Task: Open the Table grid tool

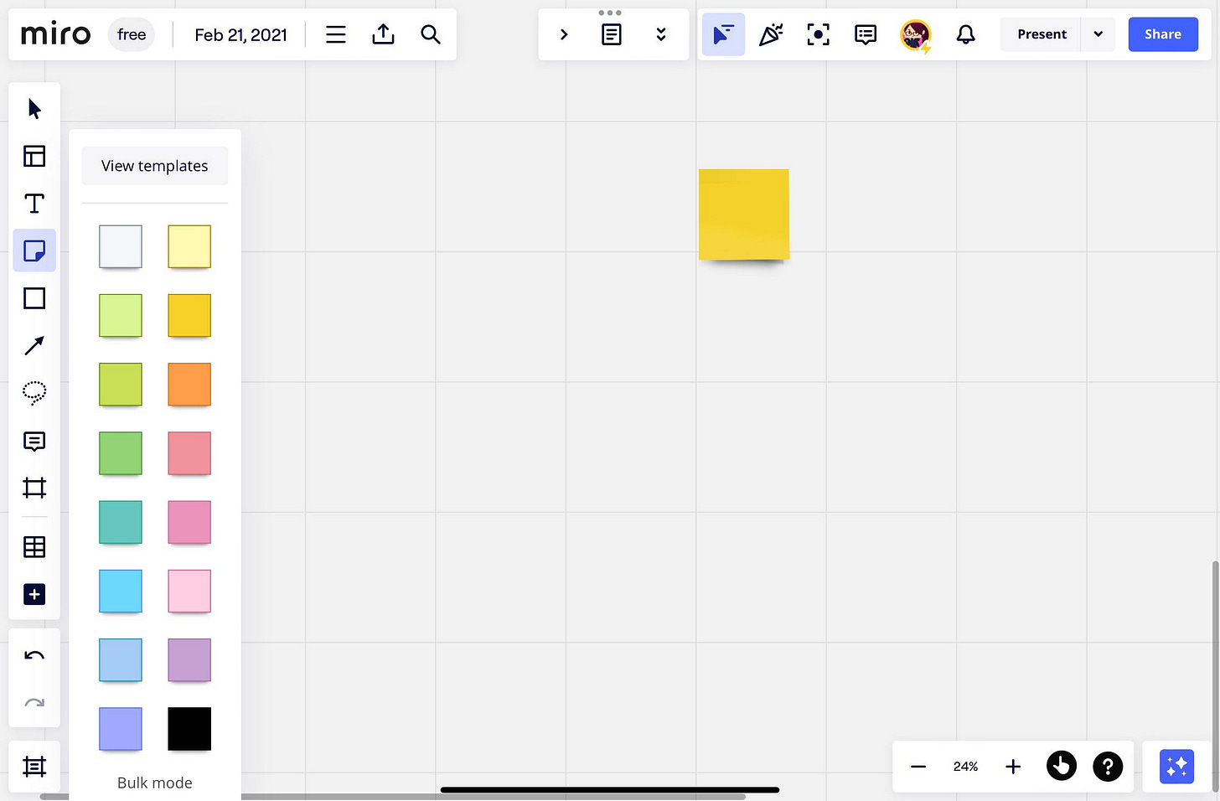Action: [34, 547]
